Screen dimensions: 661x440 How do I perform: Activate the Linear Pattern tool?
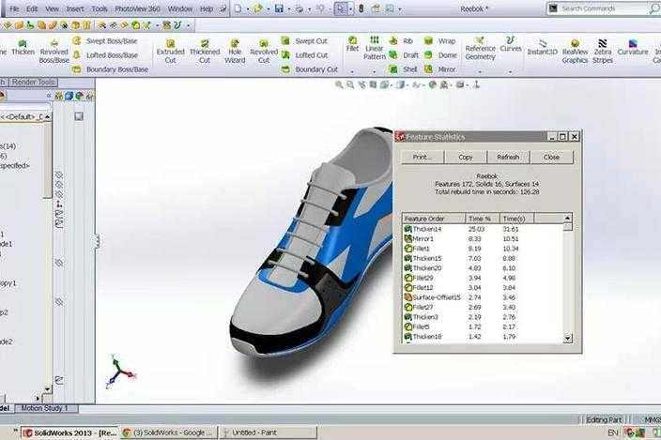(375, 48)
